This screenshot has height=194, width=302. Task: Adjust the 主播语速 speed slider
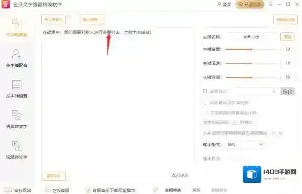(251, 63)
